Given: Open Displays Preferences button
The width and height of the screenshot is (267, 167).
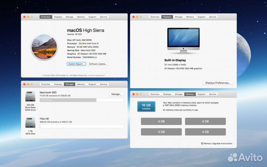Looking at the screenshot, I should coord(218,83).
